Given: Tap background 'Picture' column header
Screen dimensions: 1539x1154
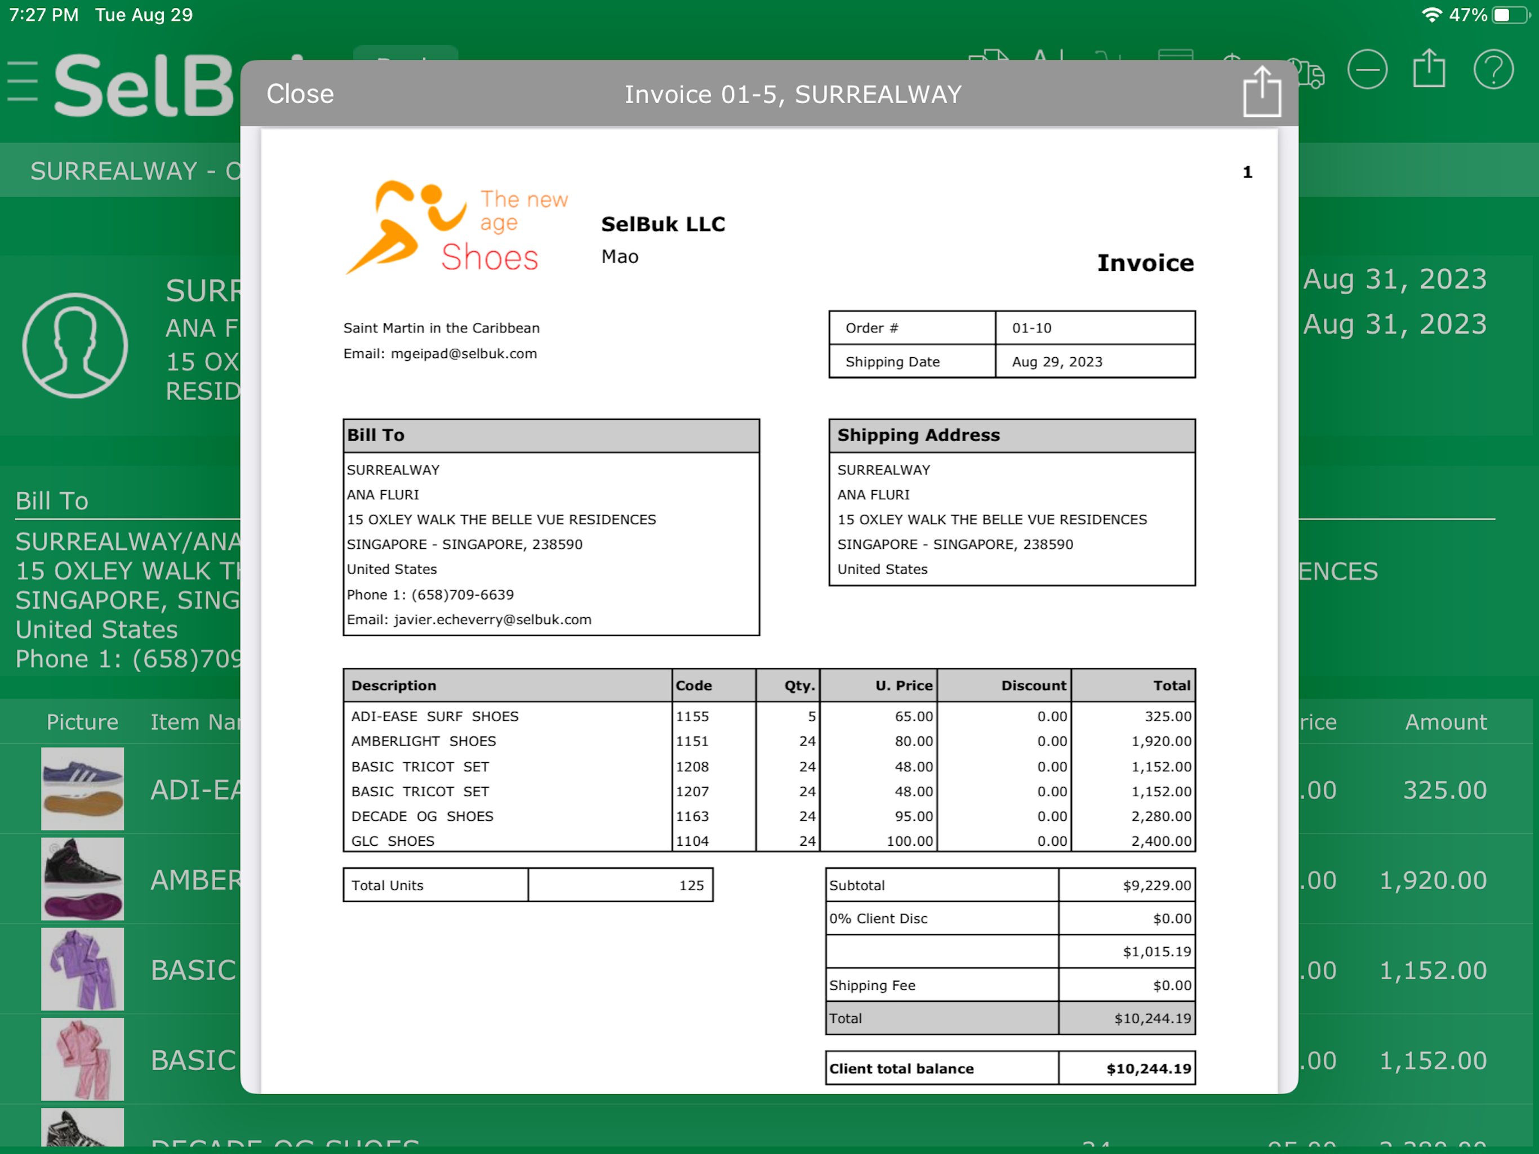Looking at the screenshot, I should point(82,722).
